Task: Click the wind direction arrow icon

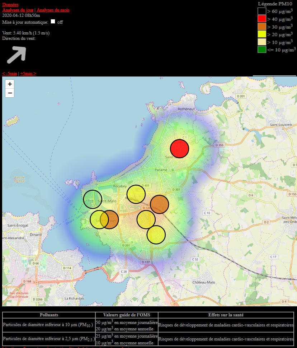Action: [17, 55]
